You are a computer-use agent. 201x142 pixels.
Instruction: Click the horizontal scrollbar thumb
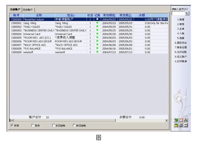(65, 120)
